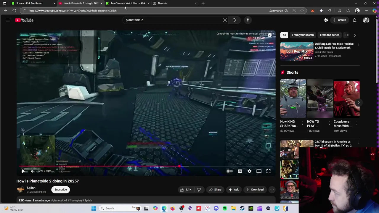Screen dimensions: 379x213
Task: Open Spotify from the taskbar
Action: tap(225, 208)
